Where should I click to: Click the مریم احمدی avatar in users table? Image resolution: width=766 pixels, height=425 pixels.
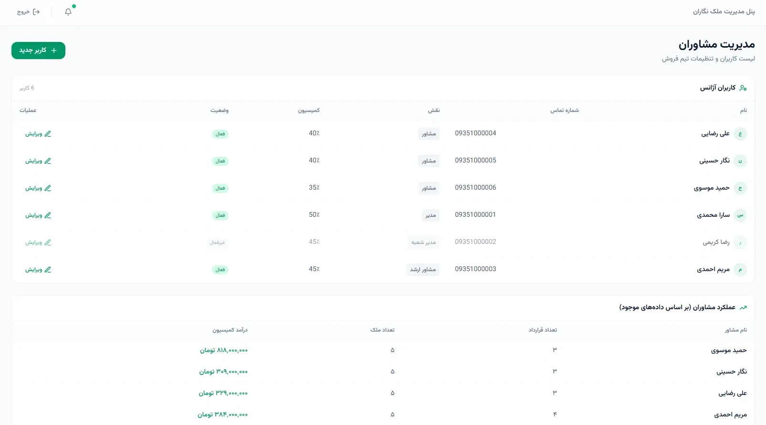[740, 270]
